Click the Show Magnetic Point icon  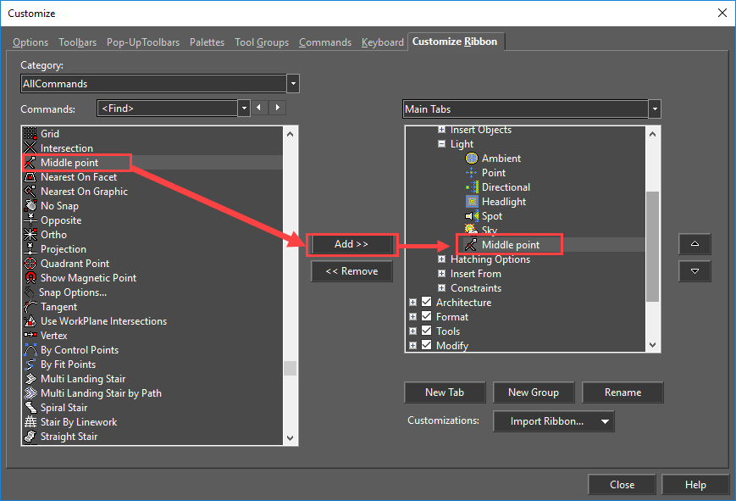pos(30,278)
